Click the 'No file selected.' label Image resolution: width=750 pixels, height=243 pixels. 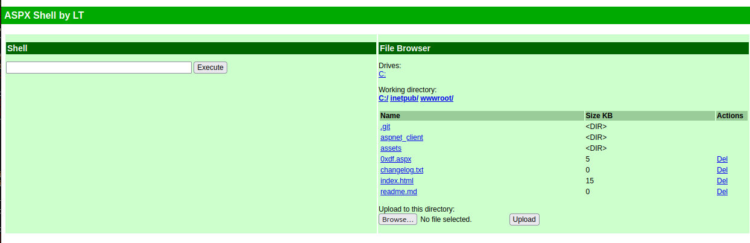446,219
